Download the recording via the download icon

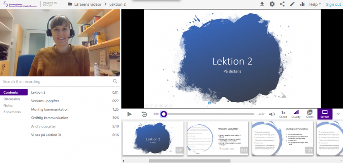click(262, 4)
